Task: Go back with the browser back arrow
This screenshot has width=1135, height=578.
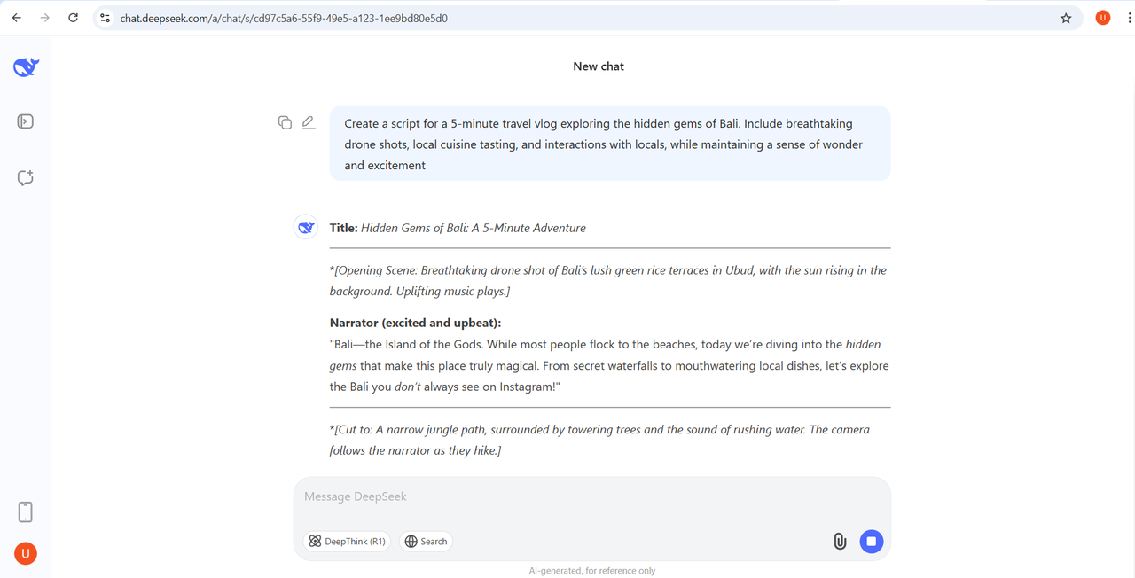Action: pos(16,18)
